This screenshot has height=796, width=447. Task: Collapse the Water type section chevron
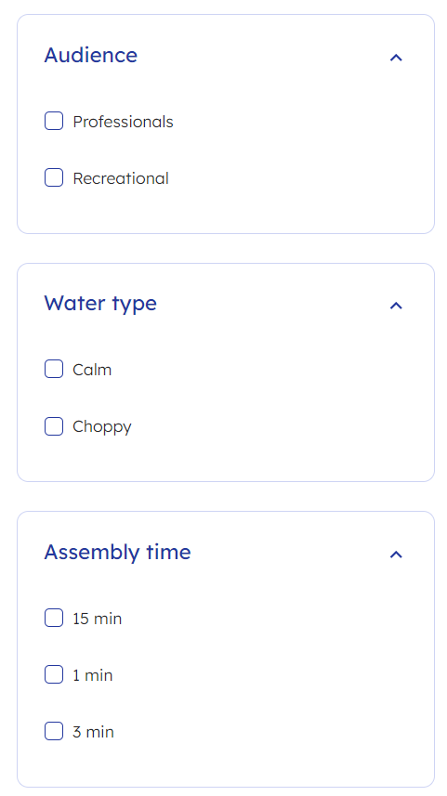click(396, 305)
